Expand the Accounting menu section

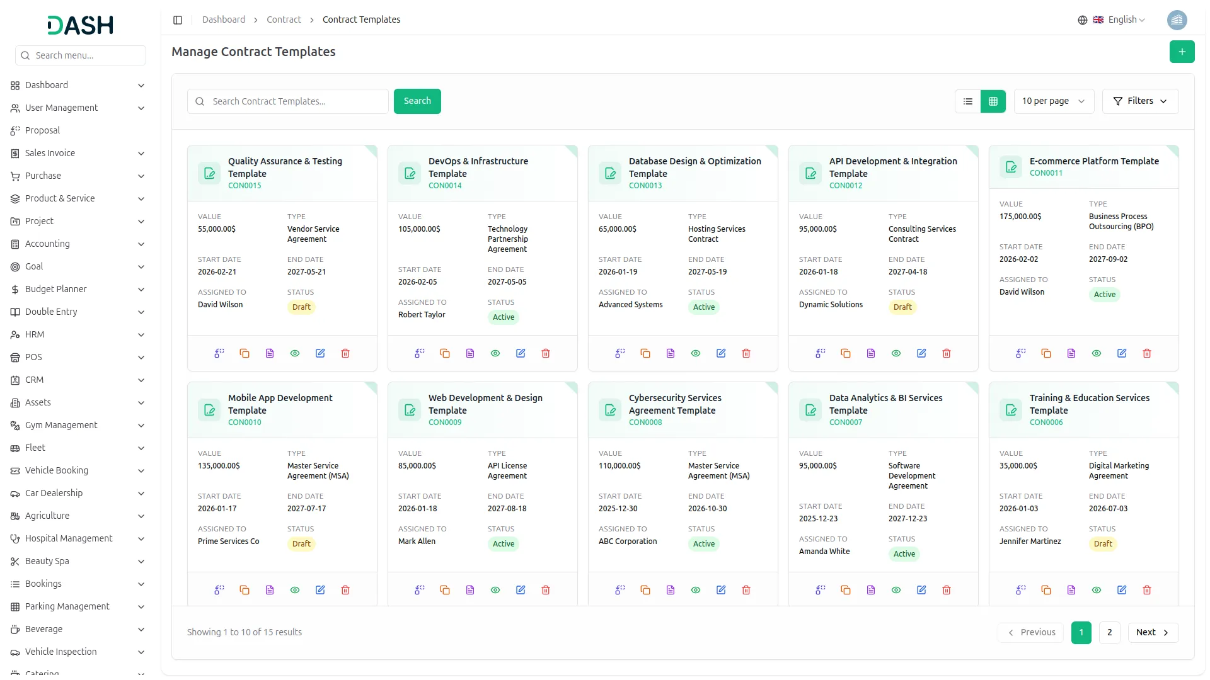pyautogui.click(x=78, y=244)
